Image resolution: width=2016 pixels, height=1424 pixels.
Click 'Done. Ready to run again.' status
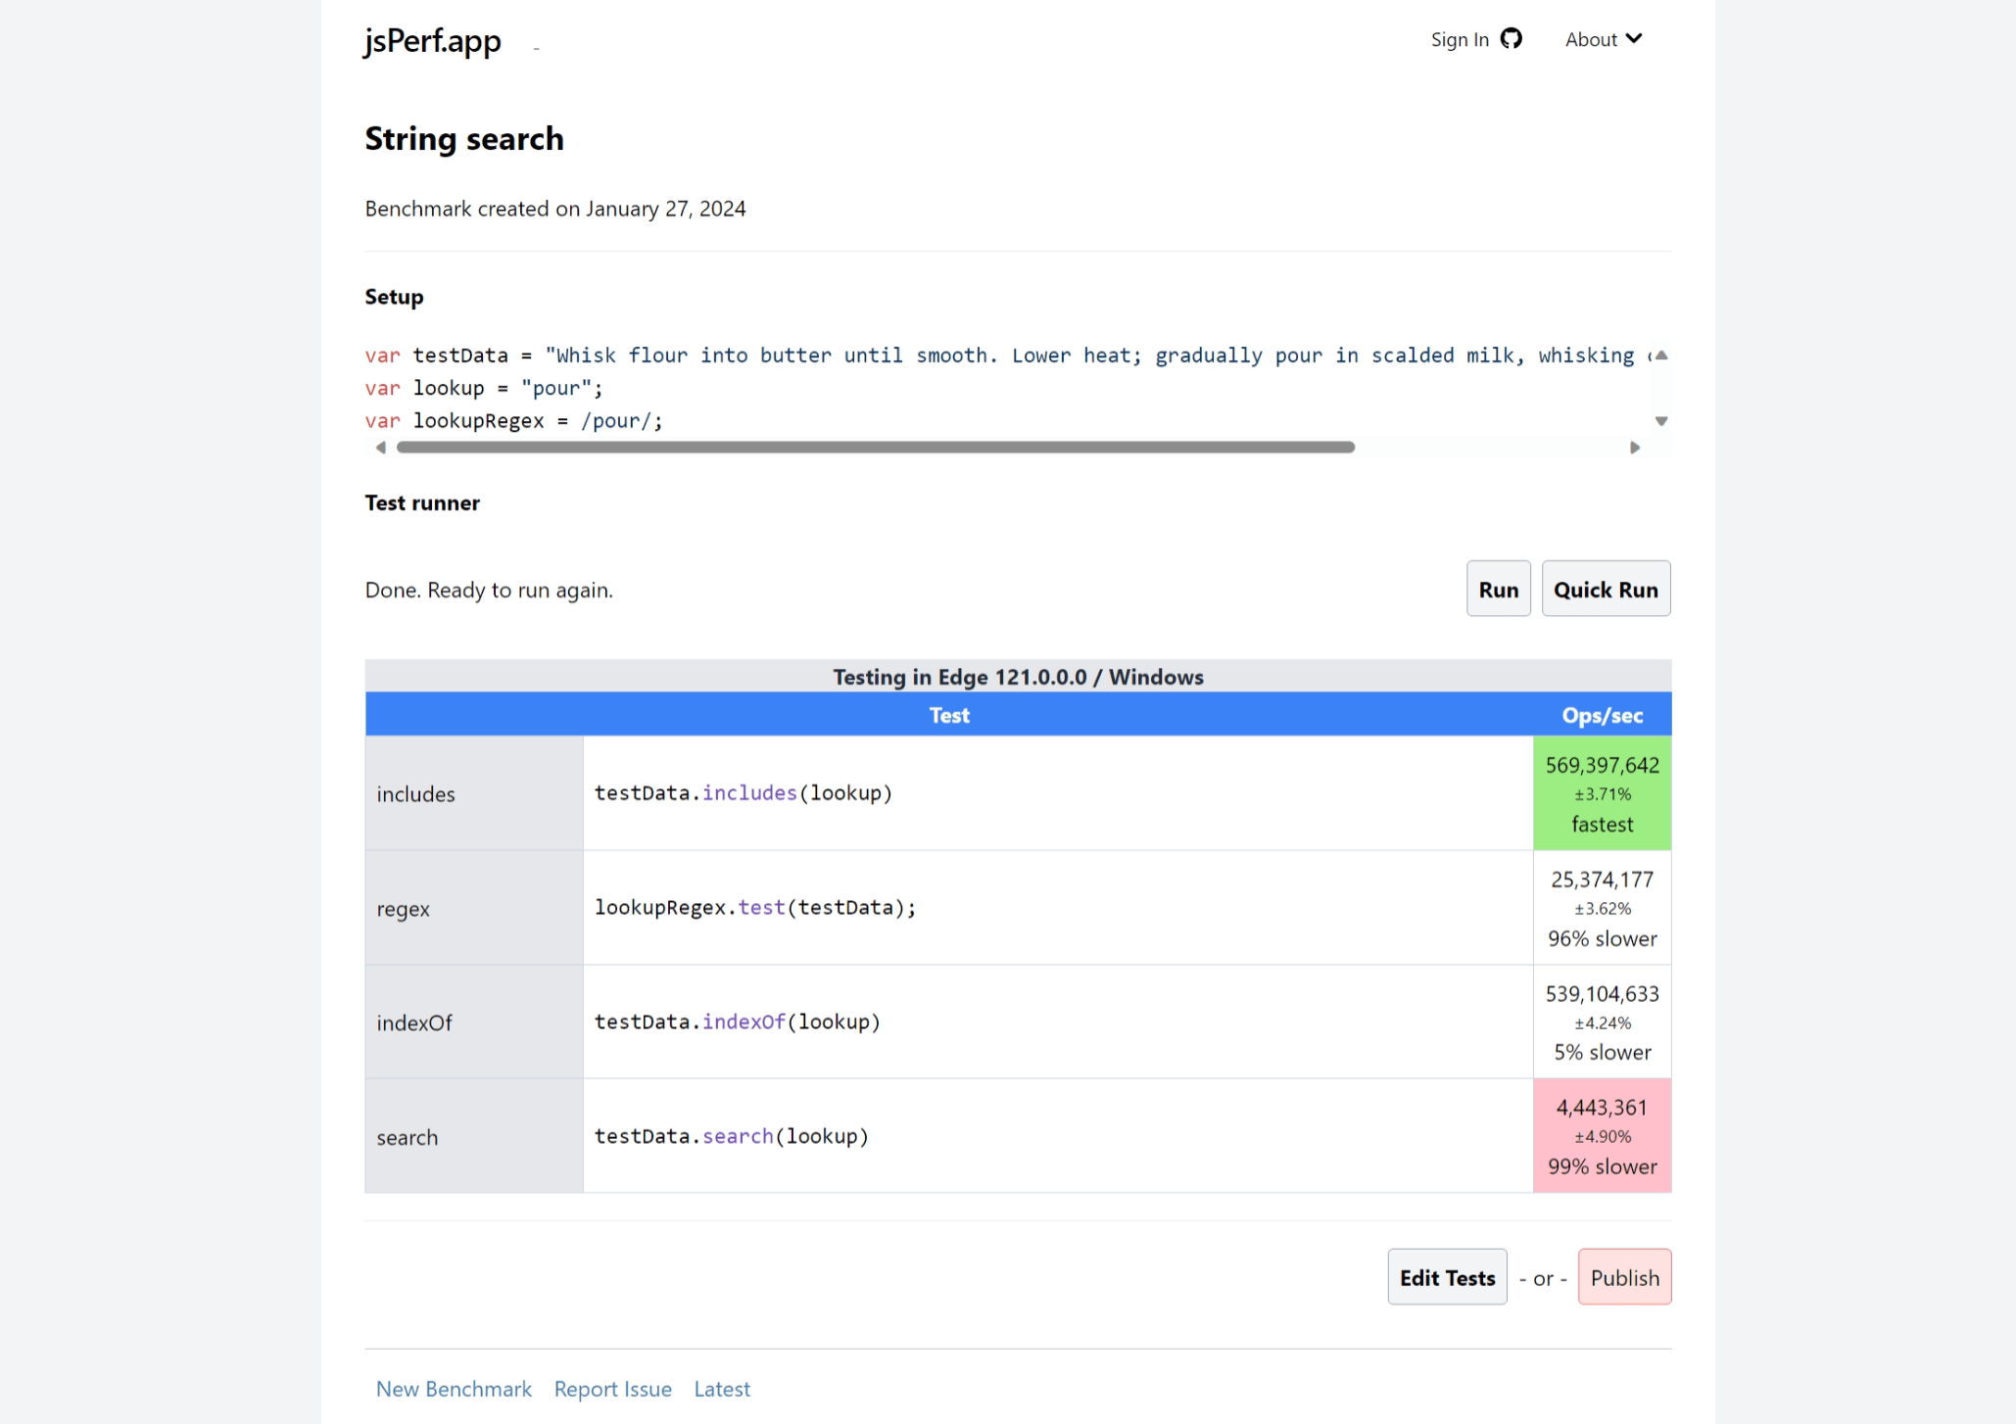click(x=489, y=590)
